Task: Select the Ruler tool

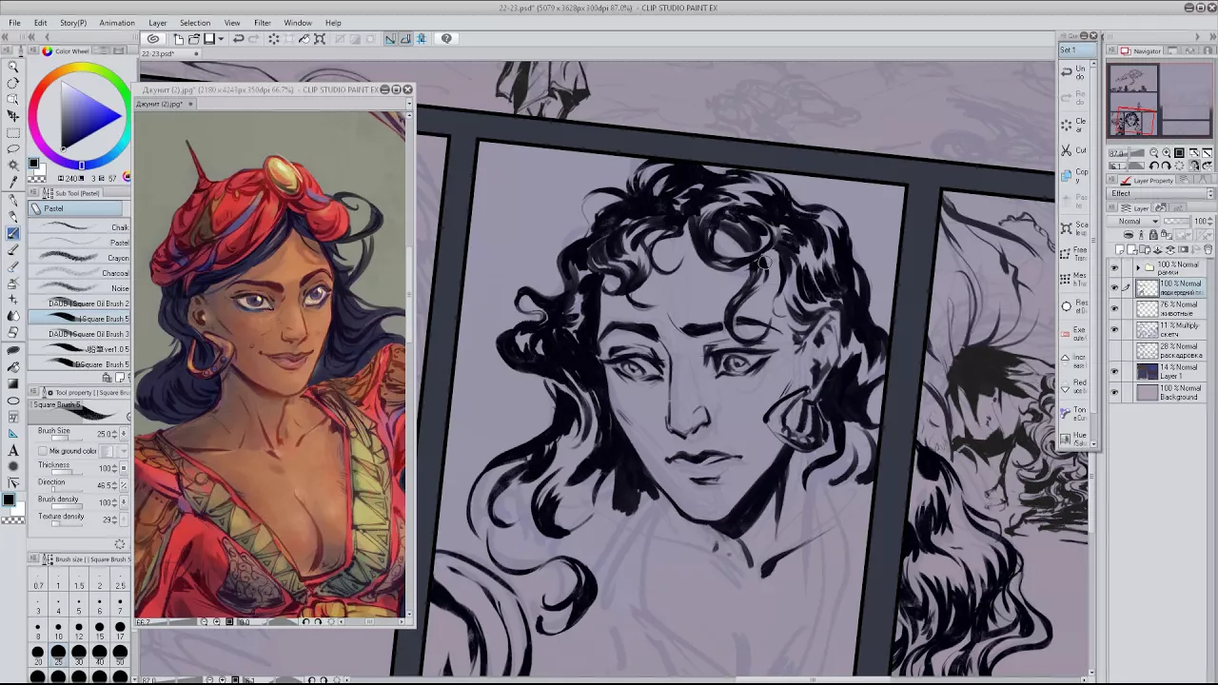Action: (13, 433)
